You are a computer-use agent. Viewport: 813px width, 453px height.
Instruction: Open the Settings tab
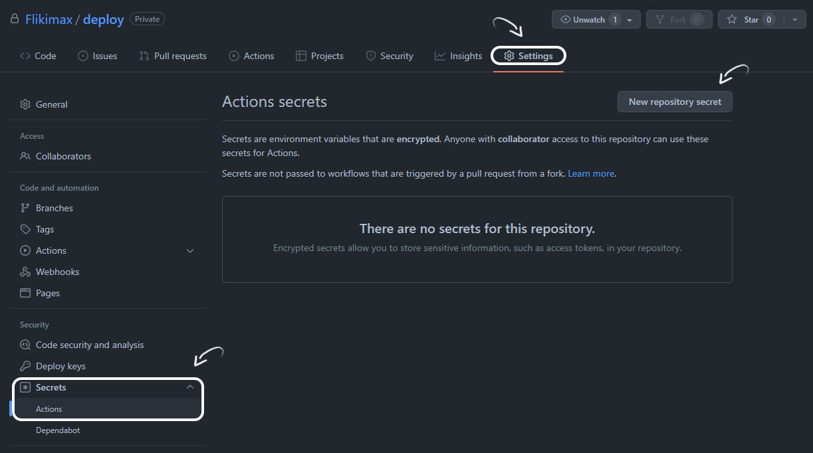[528, 56]
